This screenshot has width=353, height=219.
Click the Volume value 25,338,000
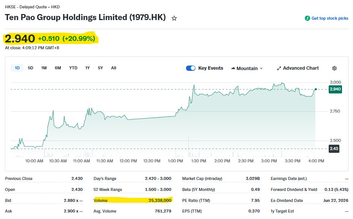click(x=160, y=200)
